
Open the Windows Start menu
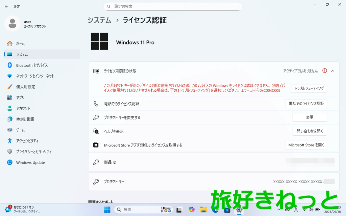coord(107,210)
